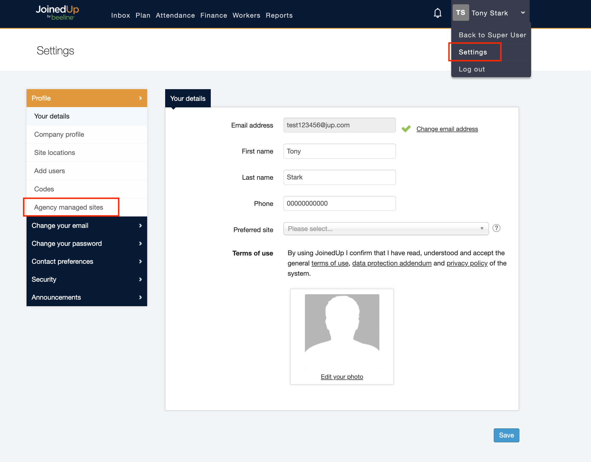Viewport: 591px width, 462px height.
Task: Go to the Workers menu
Action: [x=246, y=15]
